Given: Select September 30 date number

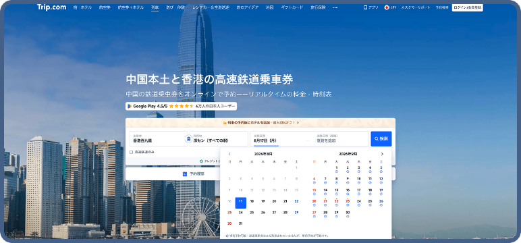Looking at the screenshot, I should click(348, 213).
